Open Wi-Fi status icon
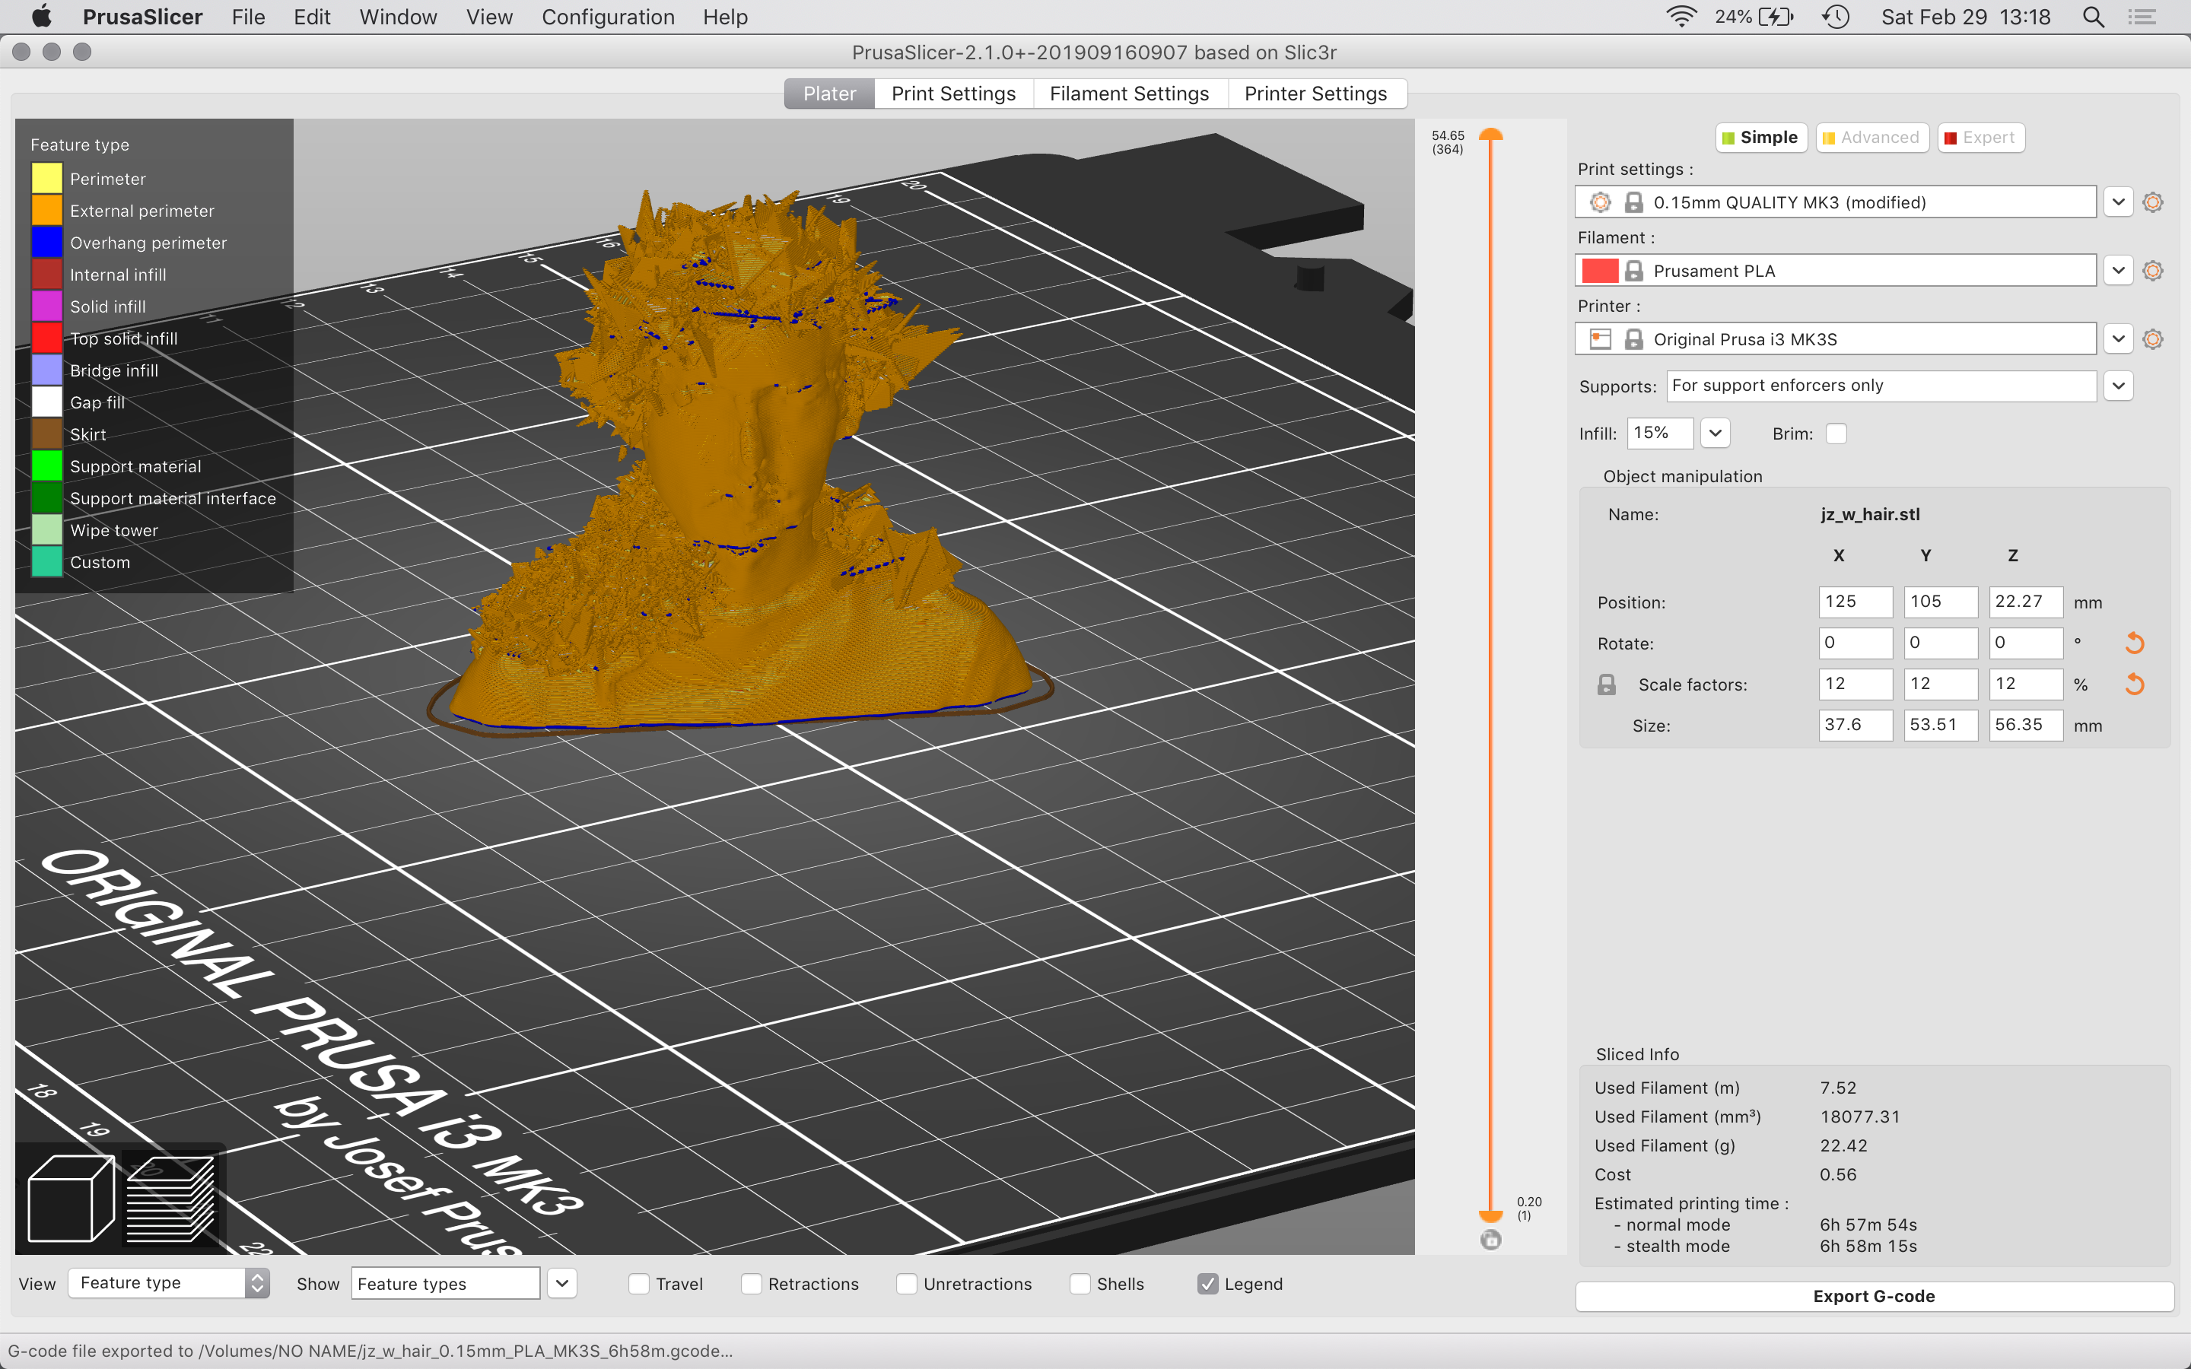 pyautogui.click(x=1681, y=16)
